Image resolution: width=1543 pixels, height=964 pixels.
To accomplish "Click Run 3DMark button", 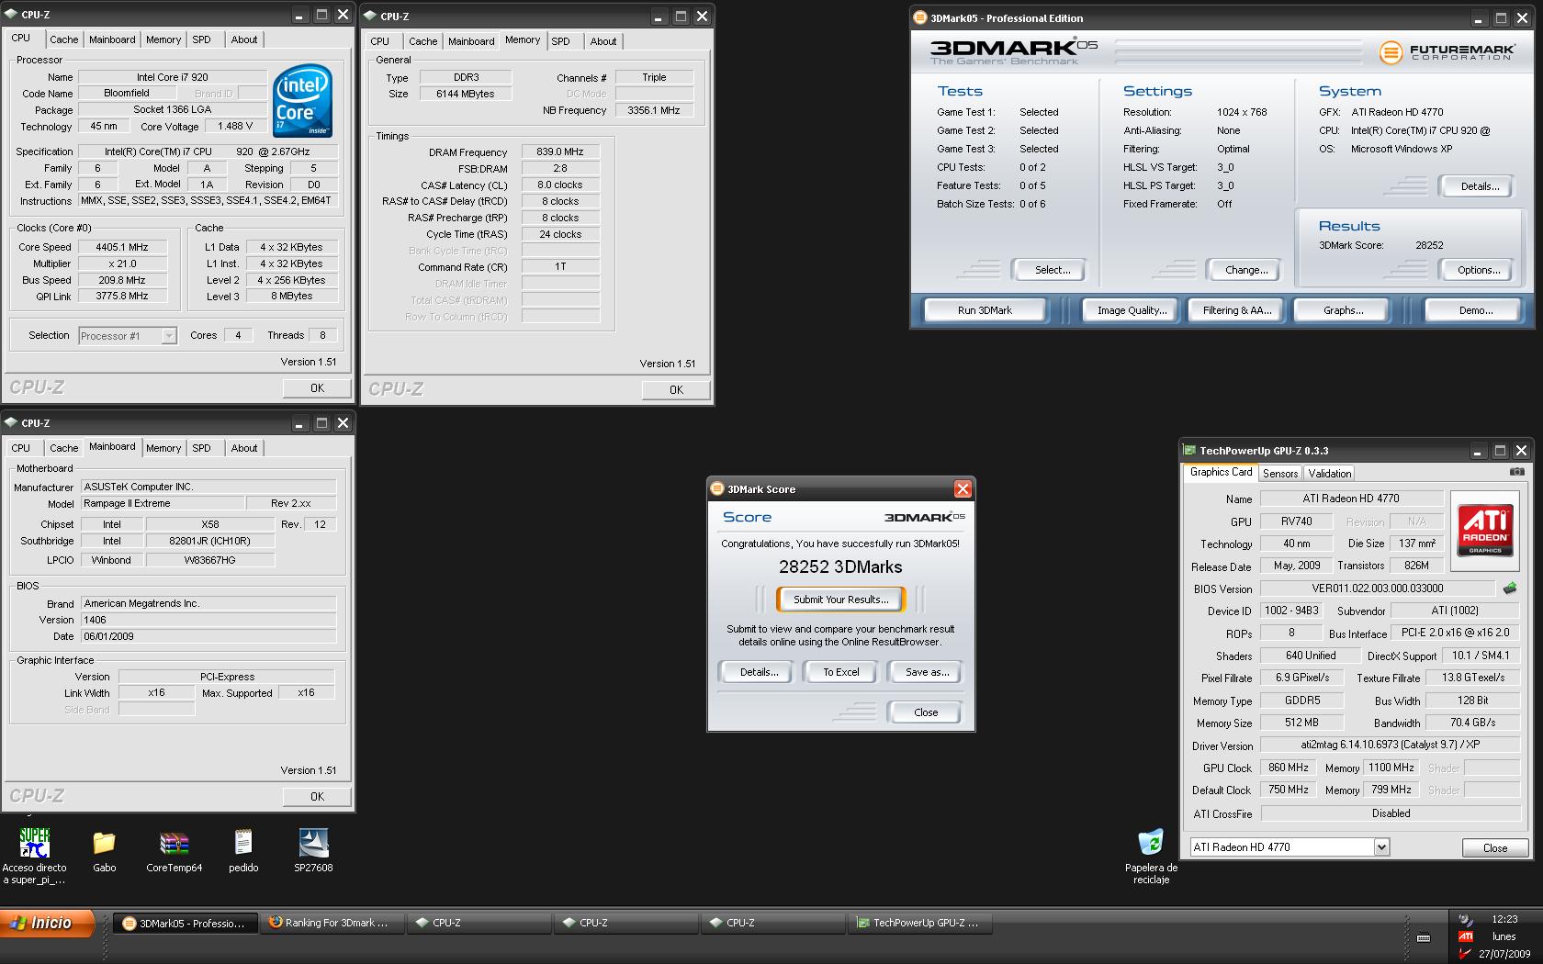I will pyautogui.click(x=985, y=310).
